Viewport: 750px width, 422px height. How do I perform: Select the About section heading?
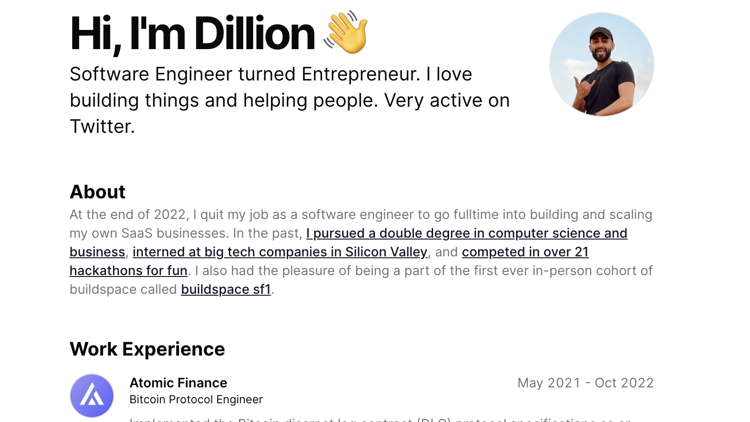click(x=97, y=192)
